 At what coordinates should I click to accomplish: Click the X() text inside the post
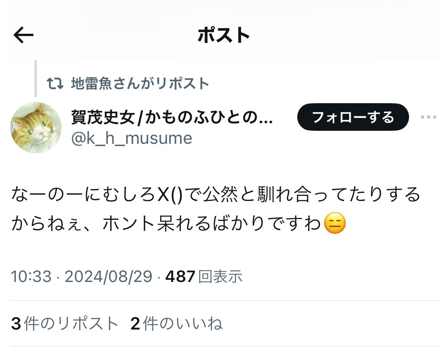pyautogui.click(x=170, y=194)
